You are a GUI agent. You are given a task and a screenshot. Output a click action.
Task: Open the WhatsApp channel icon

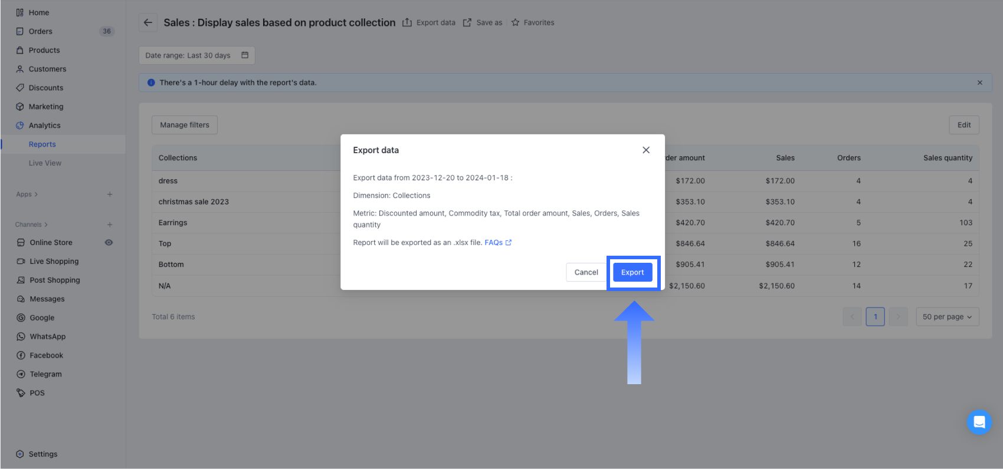21,336
